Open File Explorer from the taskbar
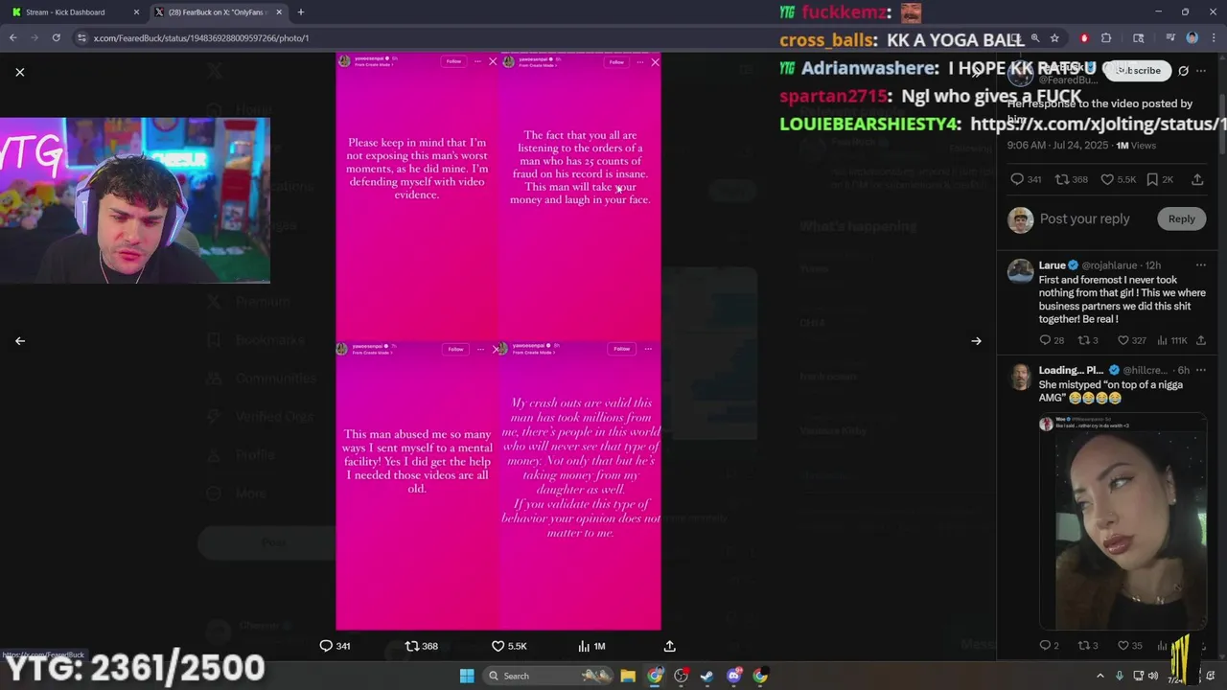 628,676
